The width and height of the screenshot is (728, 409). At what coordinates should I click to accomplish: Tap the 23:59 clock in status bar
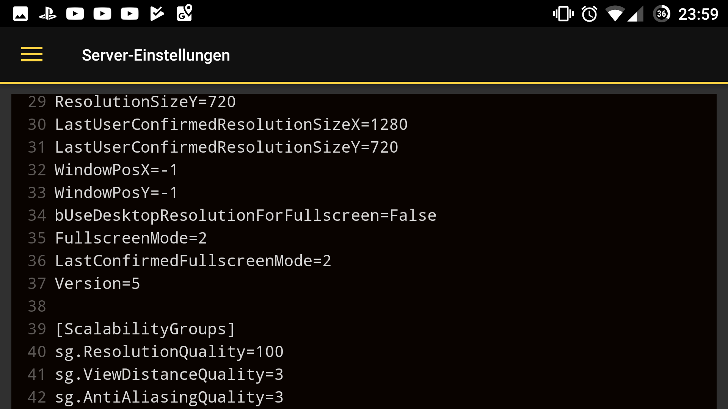point(698,14)
